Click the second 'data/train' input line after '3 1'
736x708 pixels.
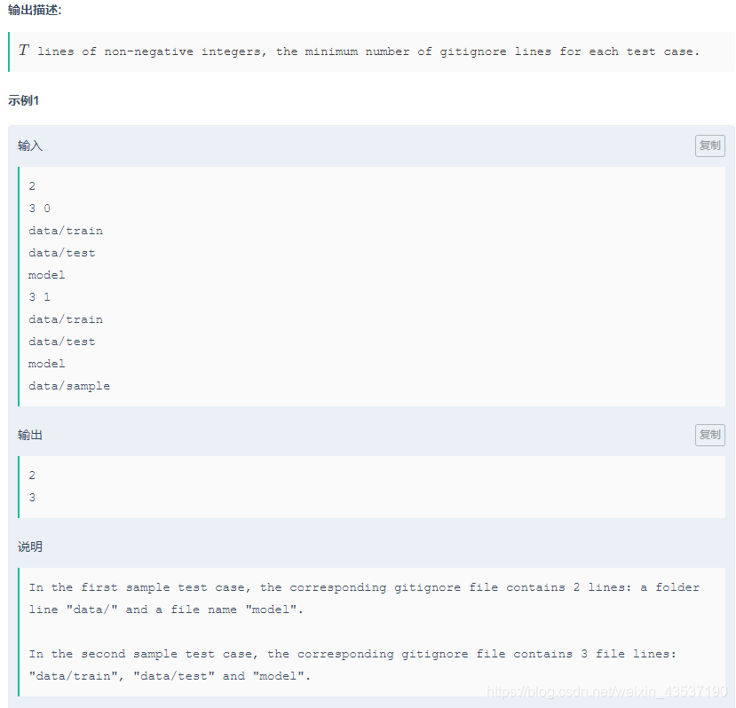click(x=66, y=319)
